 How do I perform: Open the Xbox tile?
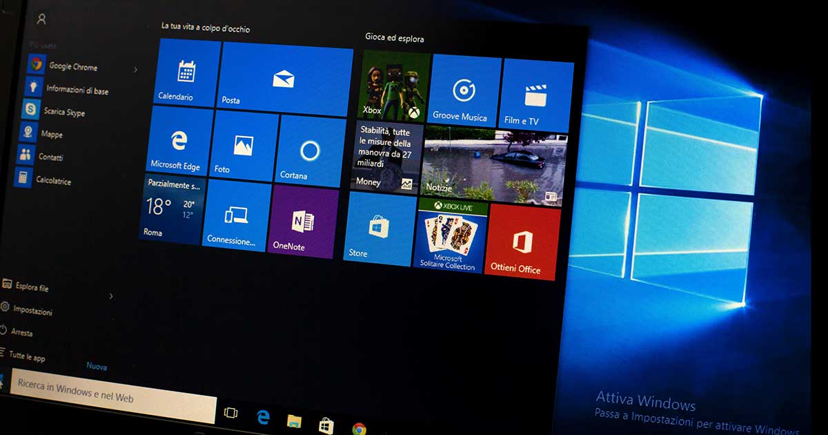coord(395,86)
